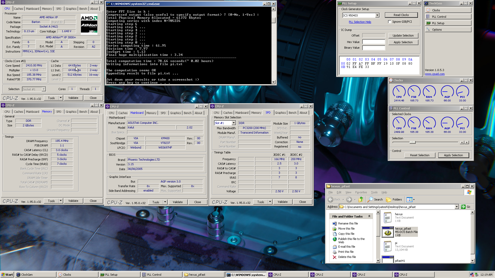The height and width of the screenshot is (278, 495).
Task: Click the right arrow beside Selection slider
Action: coord(467,142)
